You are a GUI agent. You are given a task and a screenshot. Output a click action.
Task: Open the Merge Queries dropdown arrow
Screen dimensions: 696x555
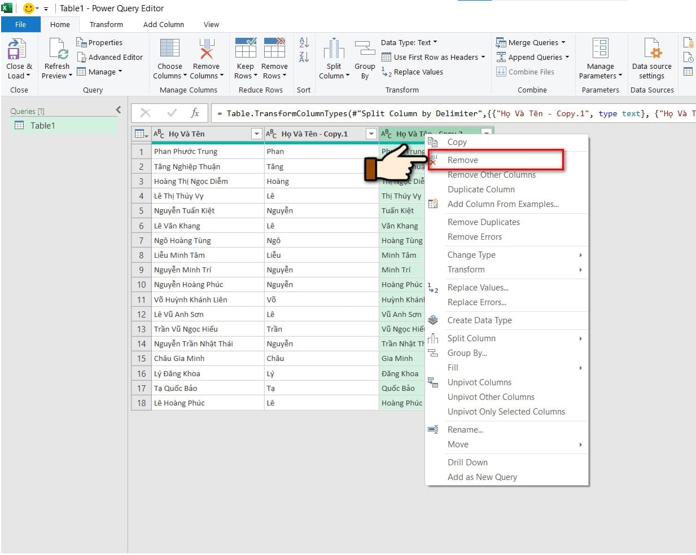(x=563, y=42)
